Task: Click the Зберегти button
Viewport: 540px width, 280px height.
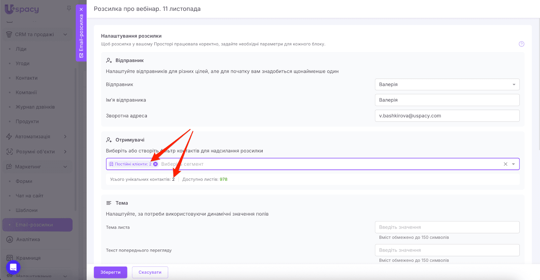Action: coord(110,272)
